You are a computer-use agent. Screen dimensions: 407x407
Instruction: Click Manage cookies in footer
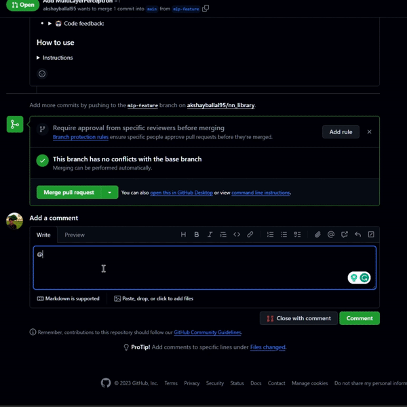coord(310,383)
